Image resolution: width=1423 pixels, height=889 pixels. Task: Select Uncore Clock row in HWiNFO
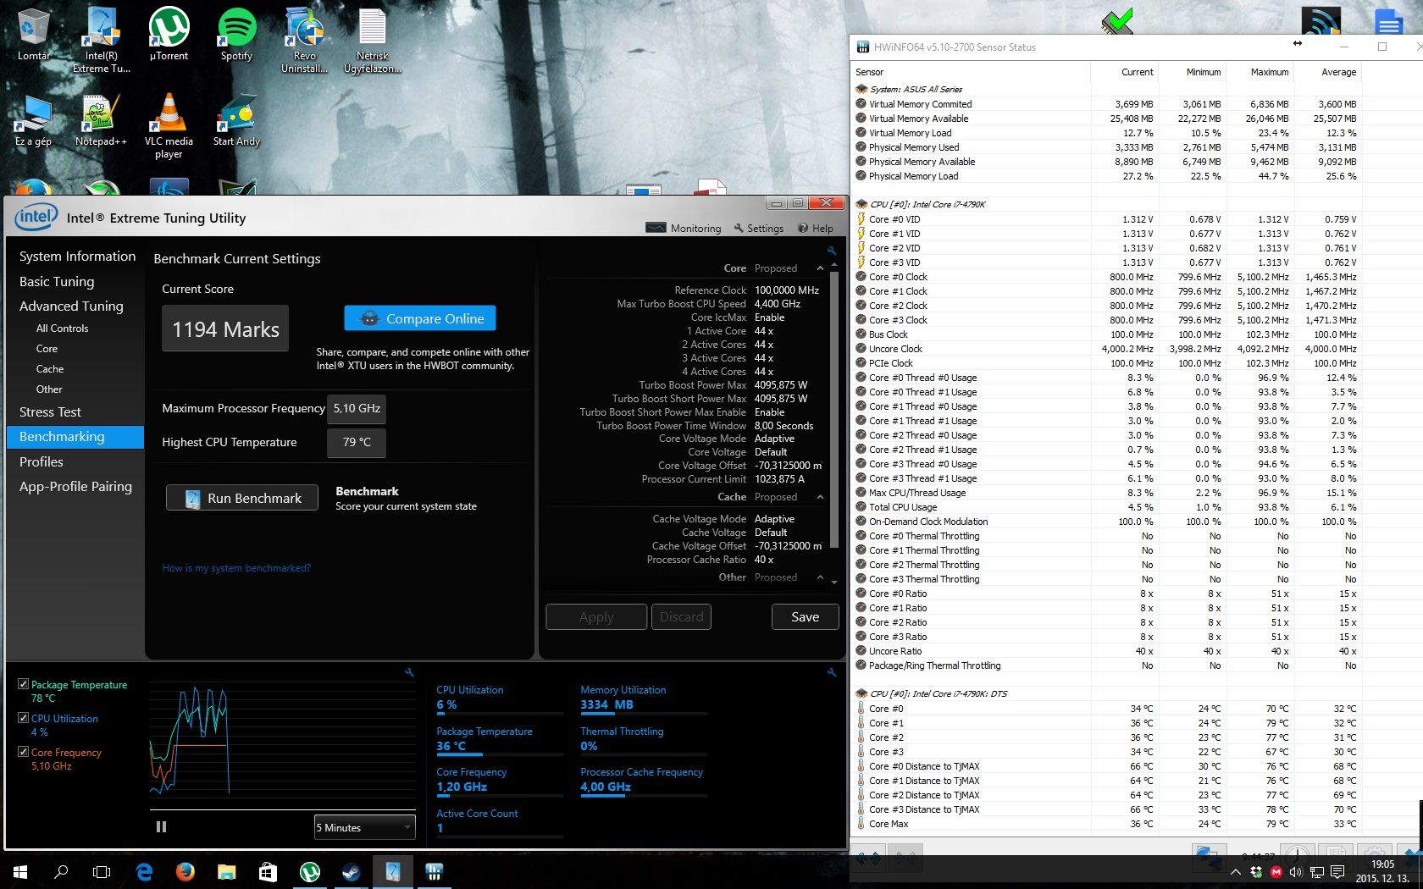1106,349
